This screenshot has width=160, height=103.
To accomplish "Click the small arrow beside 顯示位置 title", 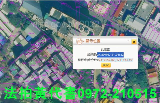I will 84,41.
